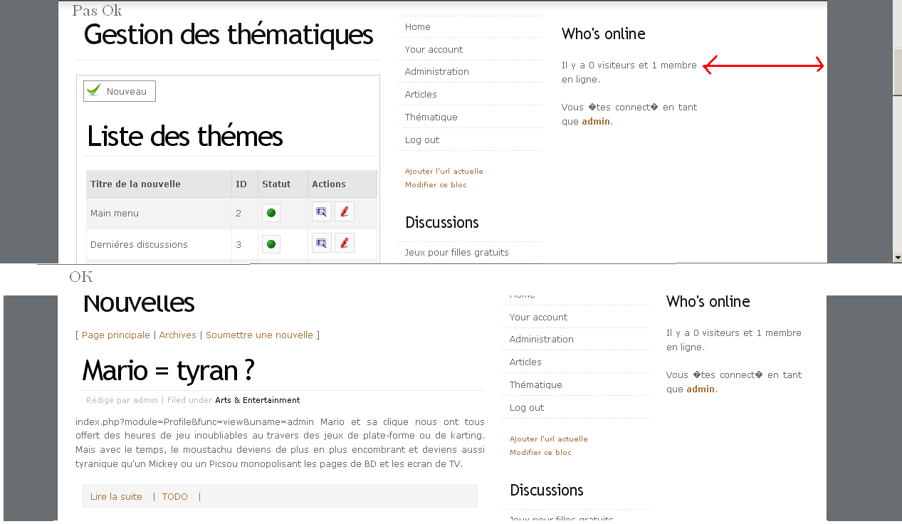Click the Rédigé par admin byline text
Image resolution: width=902 pixels, height=524 pixels.
pos(122,400)
